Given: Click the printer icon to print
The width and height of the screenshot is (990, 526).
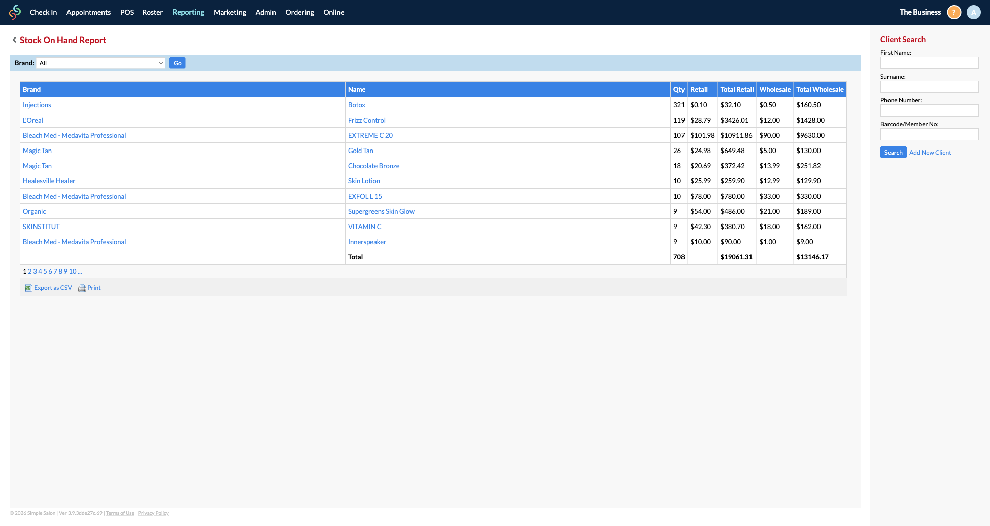Looking at the screenshot, I should tap(82, 288).
